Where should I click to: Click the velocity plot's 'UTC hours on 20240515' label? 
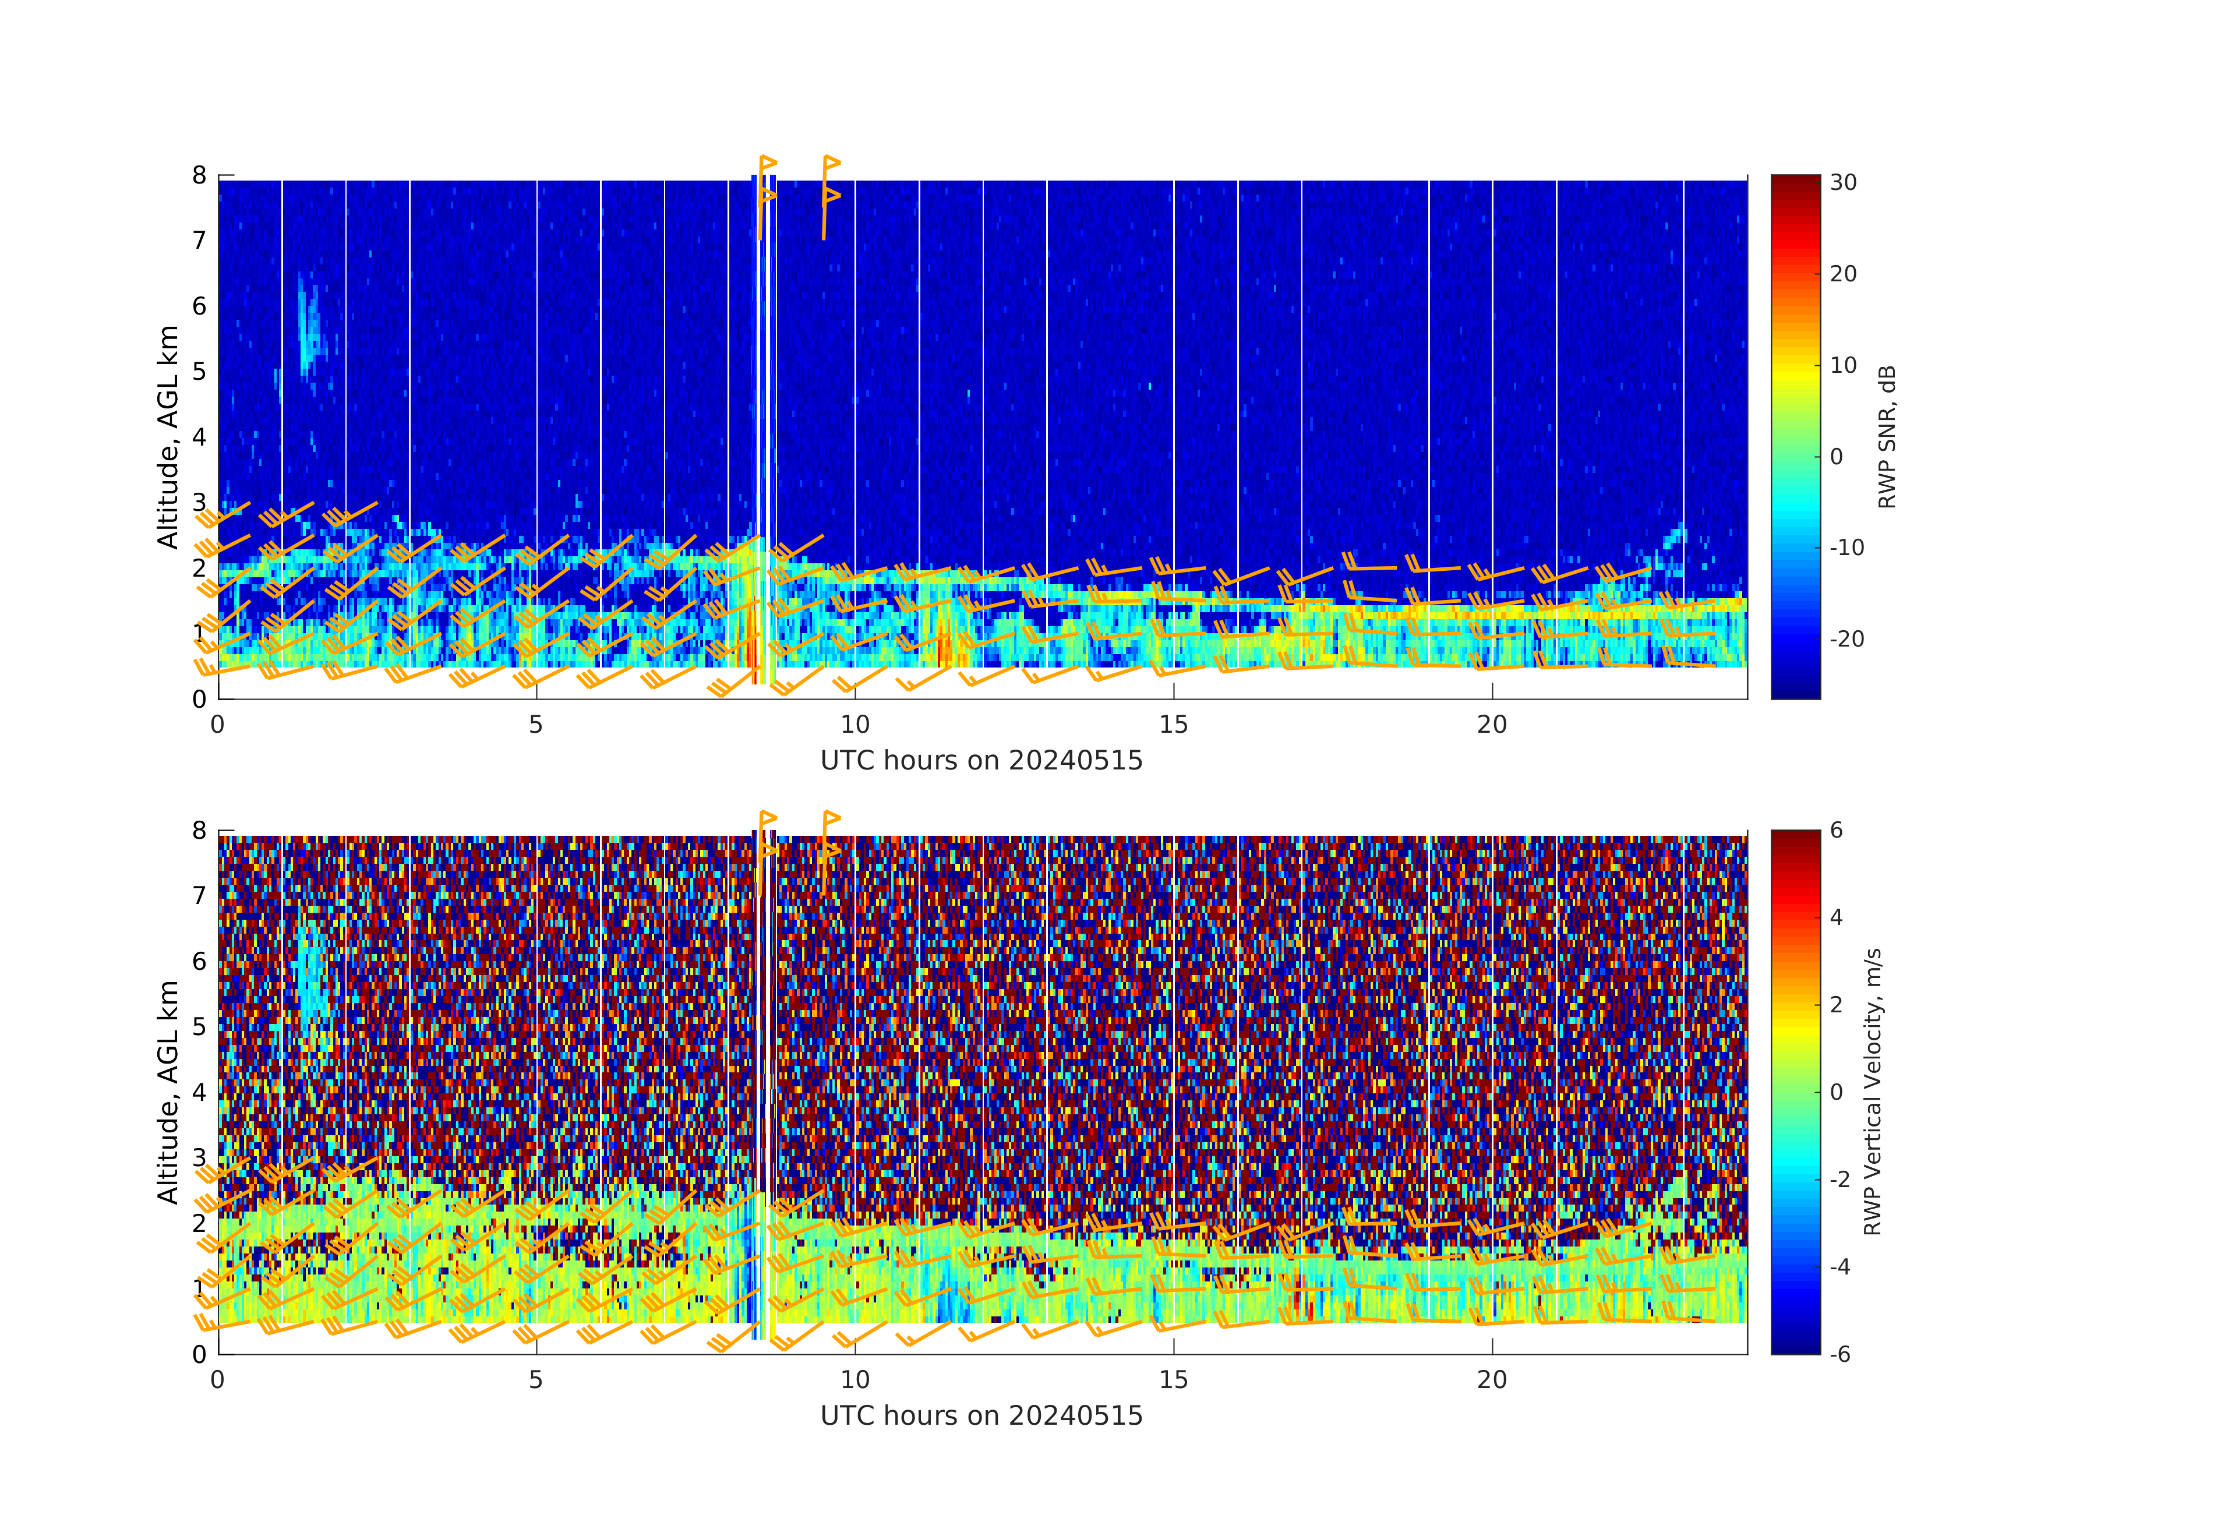point(981,1415)
